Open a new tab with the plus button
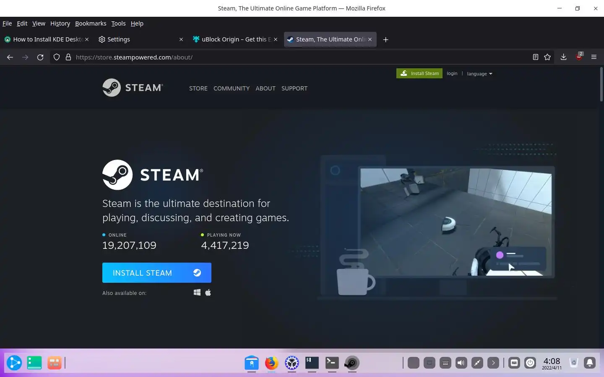604x377 pixels. pyautogui.click(x=386, y=39)
